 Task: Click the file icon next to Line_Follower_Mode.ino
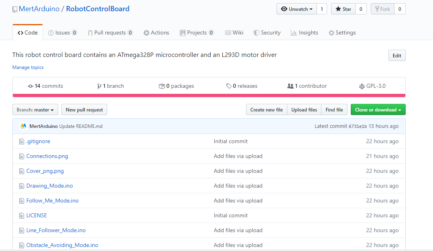[22, 231]
